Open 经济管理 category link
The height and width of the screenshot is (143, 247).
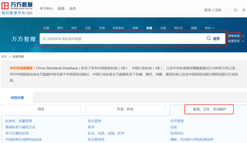click(x=177, y=121)
